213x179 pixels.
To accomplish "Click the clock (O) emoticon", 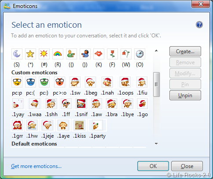I will (140, 54).
